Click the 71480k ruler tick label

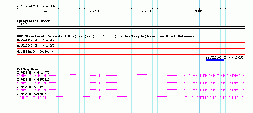click(x=199, y=11)
